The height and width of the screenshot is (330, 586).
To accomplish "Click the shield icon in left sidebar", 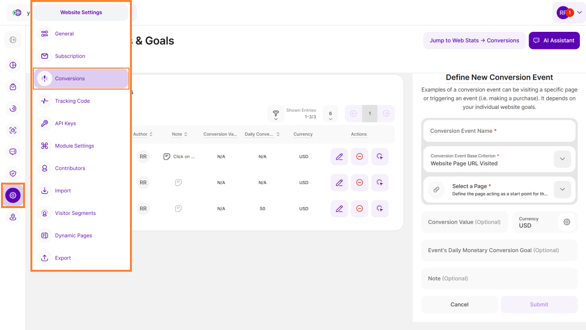I will 13,173.
